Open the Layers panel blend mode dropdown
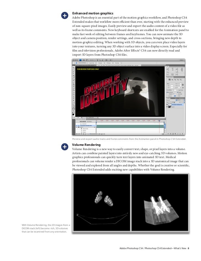Image resolution: width=201 pixels, height=261 pixels. 172,100
